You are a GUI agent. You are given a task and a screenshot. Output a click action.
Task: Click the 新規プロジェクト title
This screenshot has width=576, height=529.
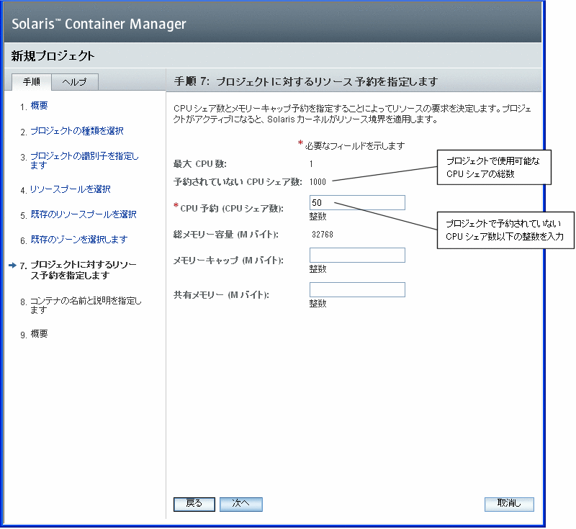coord(53,56)
